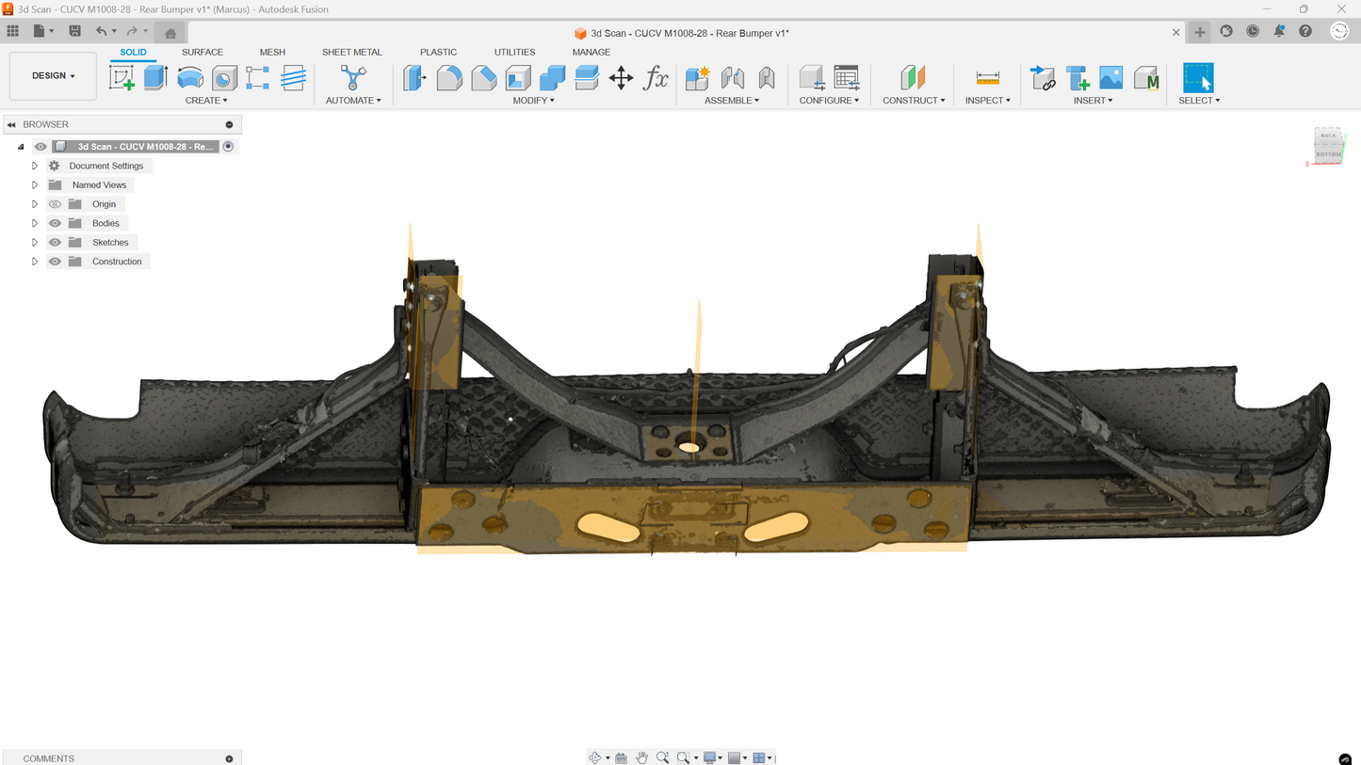
Task: Activate the Move/Copy tool
Action: tap(621, 78)
